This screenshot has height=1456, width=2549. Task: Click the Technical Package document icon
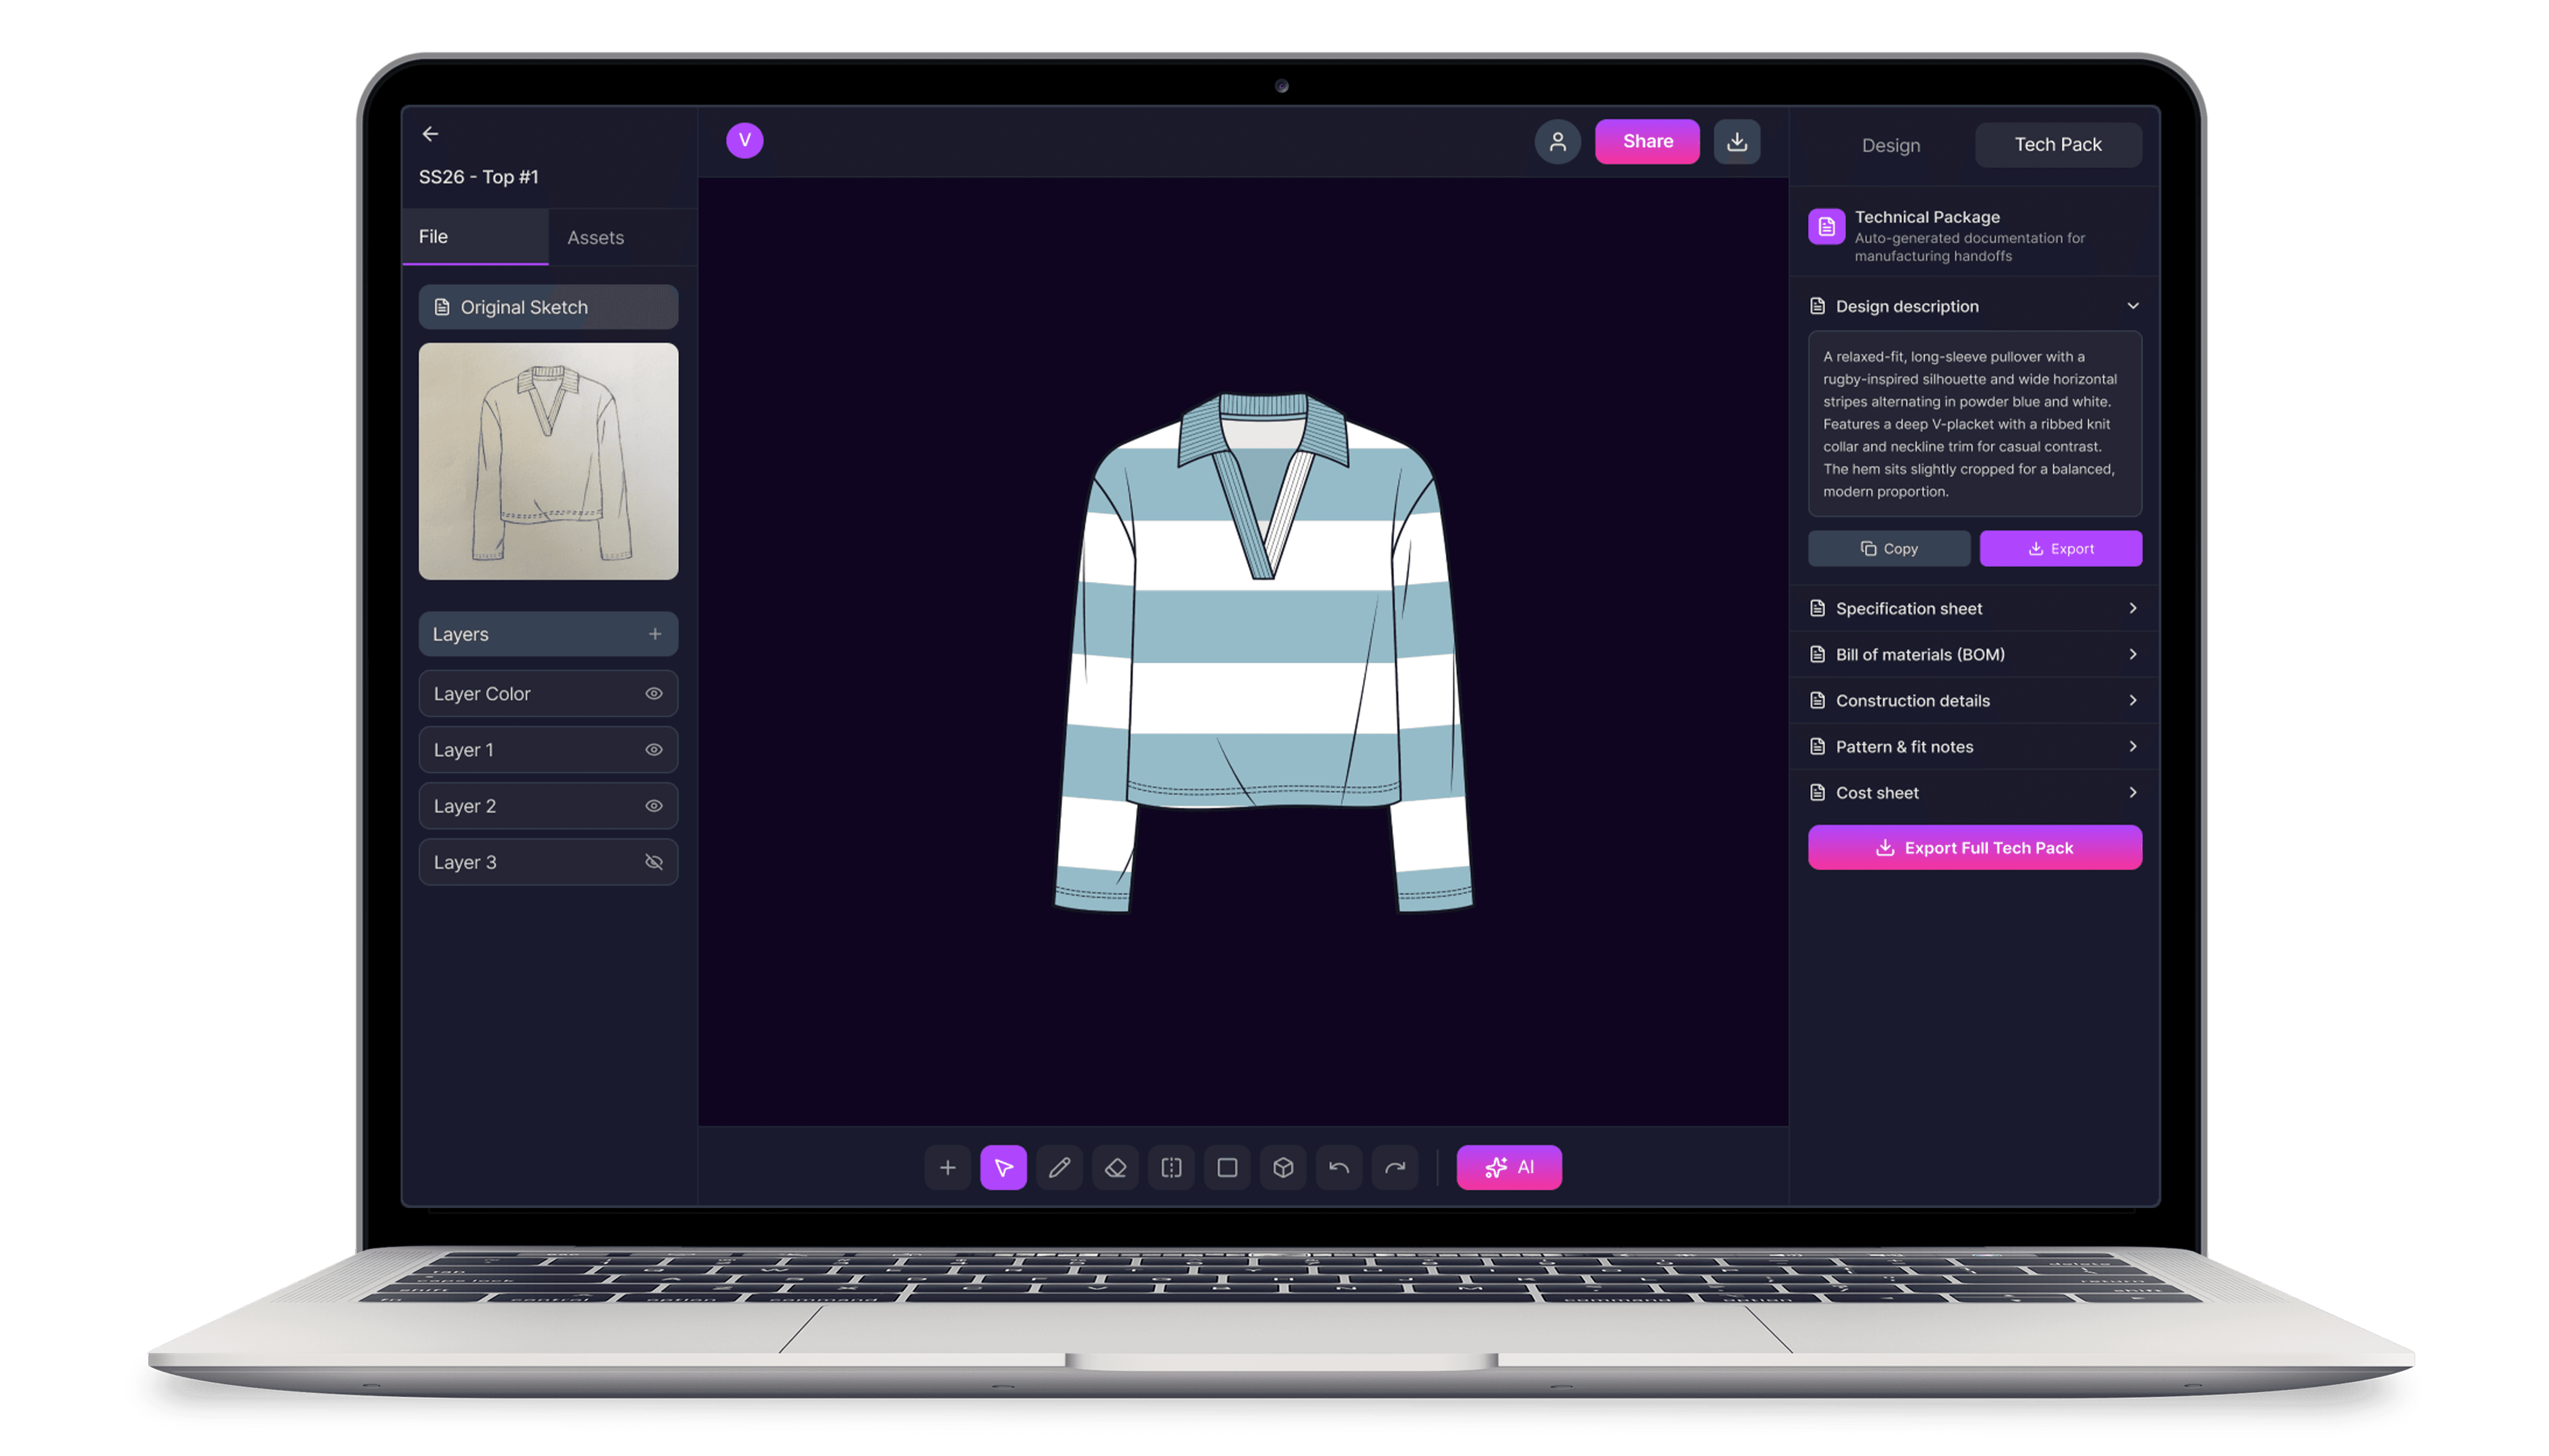click(1826, 226)
